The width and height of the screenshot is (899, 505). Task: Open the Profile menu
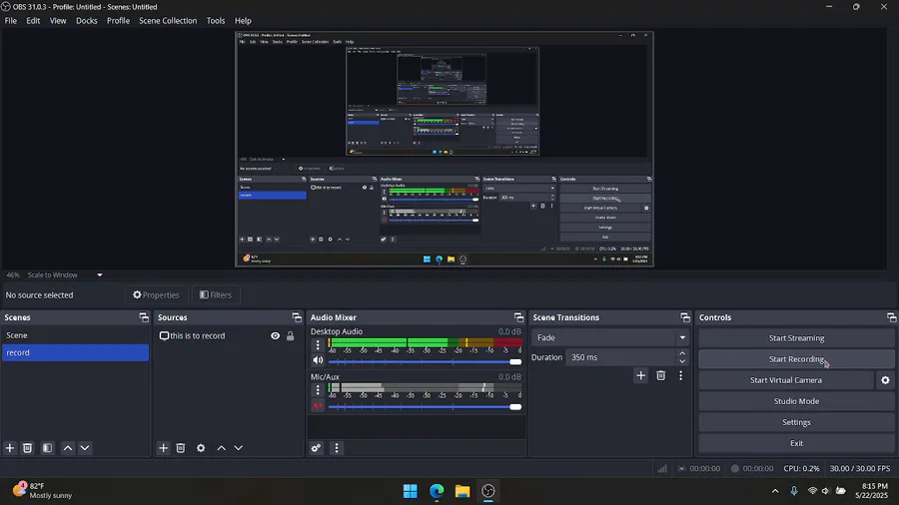point(118,21)
